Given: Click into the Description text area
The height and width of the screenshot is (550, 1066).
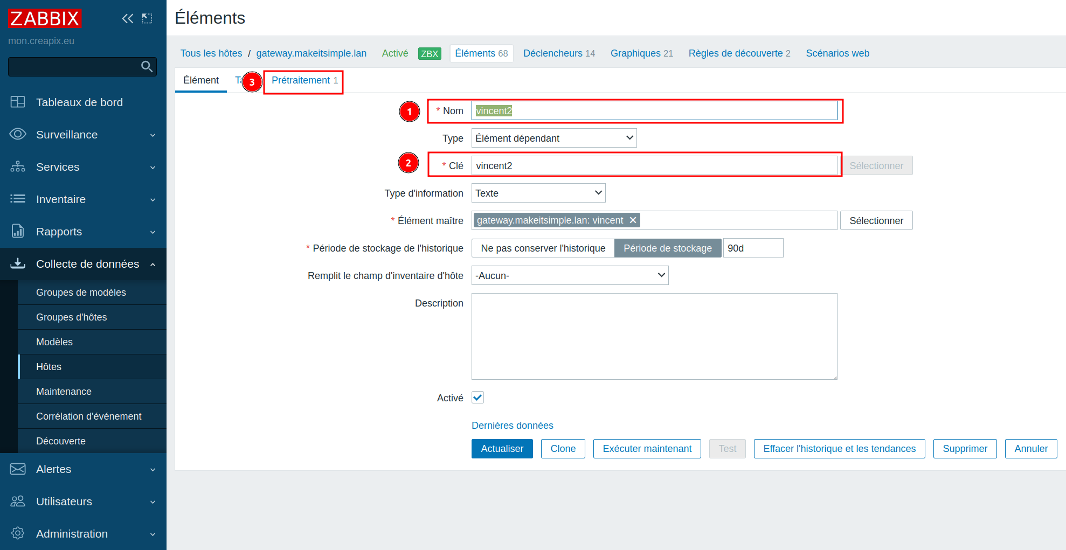Looking at the screenshot, I should coord(654,336).
